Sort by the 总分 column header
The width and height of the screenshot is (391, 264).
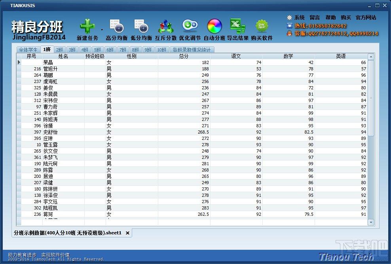click(184, 56)
